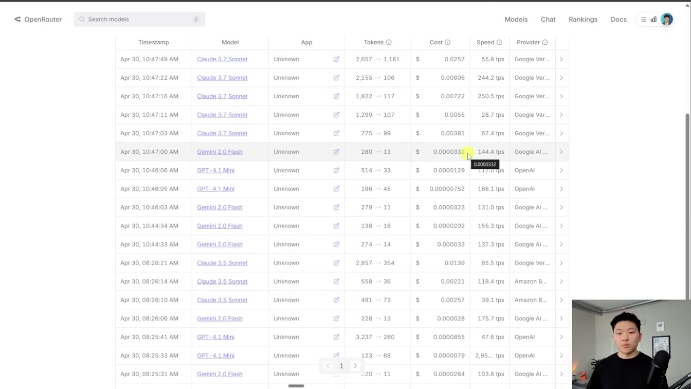
Task: Open external link icon for 10:47:49 AM row
Action: 336,59
